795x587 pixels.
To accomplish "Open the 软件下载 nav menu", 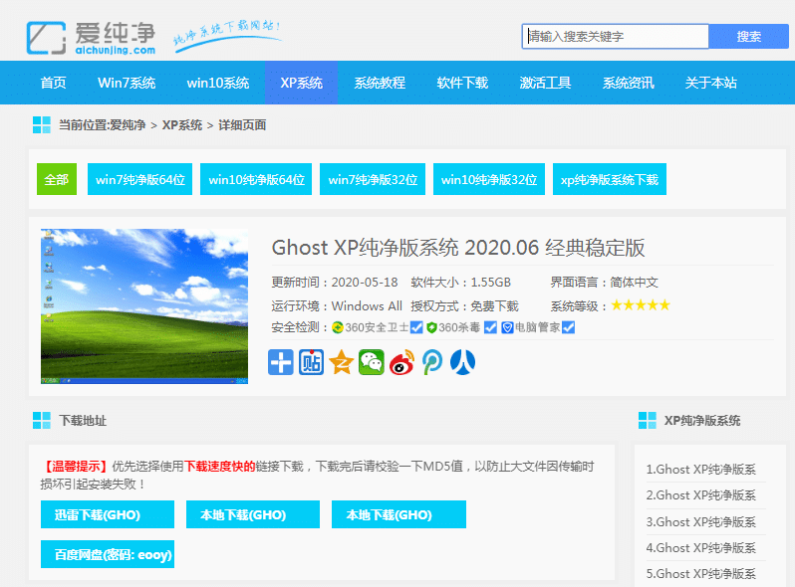I will (462, 83).
